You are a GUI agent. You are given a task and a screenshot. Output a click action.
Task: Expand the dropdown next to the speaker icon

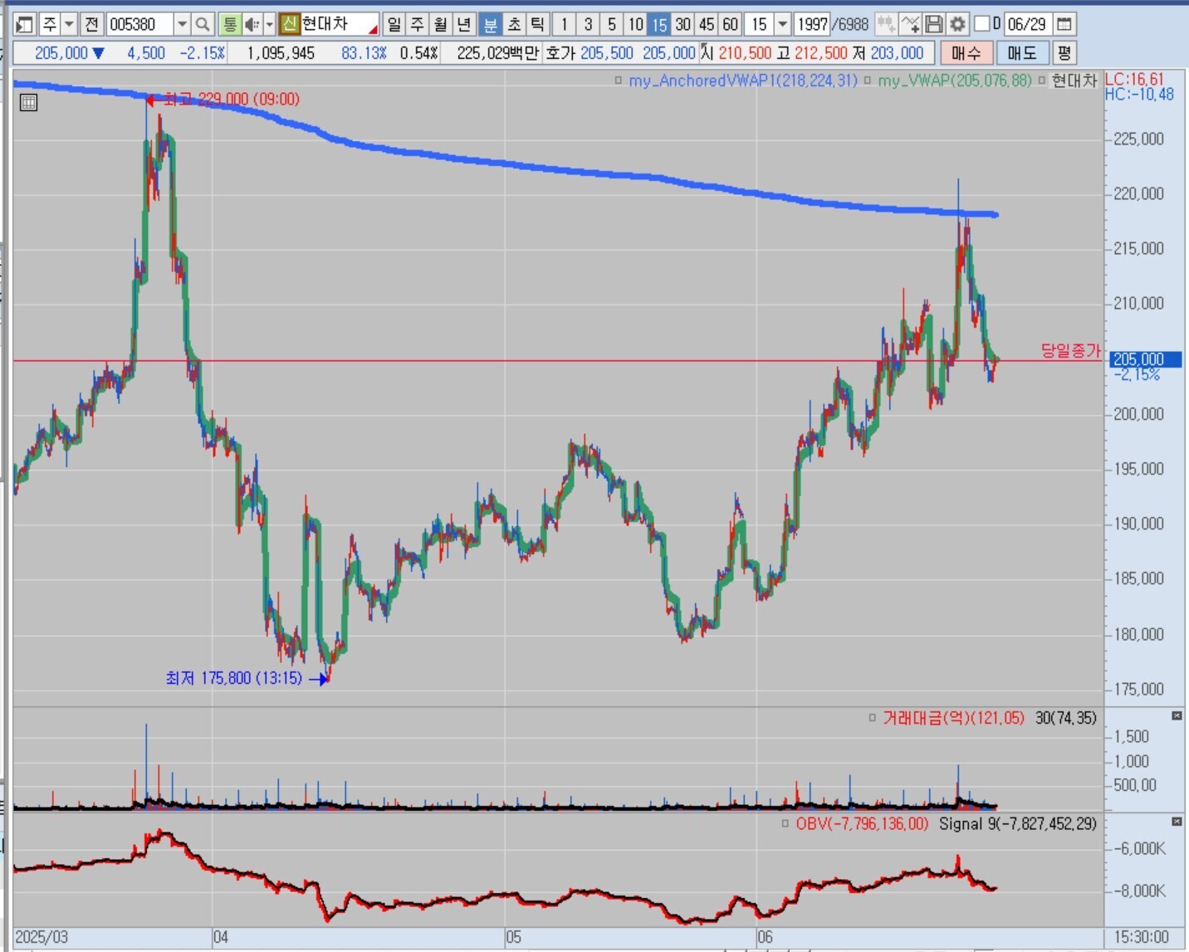coord(269,24)
